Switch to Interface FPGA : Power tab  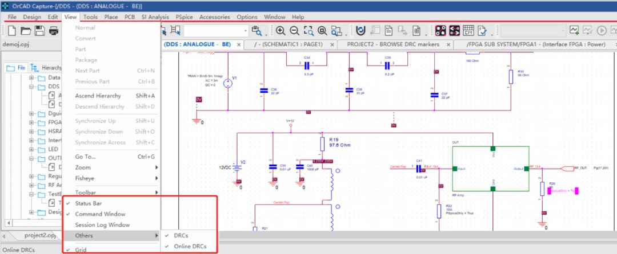(535, 44)
